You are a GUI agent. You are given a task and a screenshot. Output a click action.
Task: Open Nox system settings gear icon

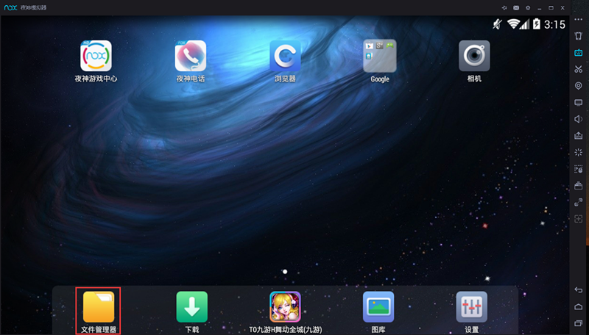click(528, 8)
